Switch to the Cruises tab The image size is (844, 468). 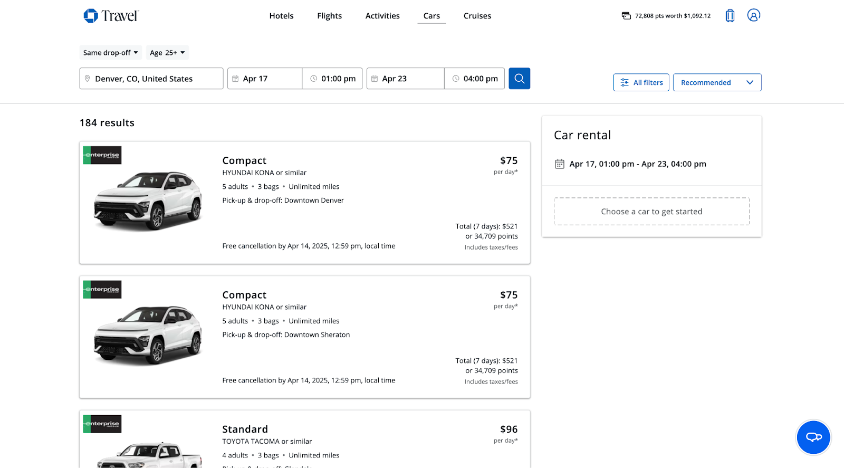(477, 16)
